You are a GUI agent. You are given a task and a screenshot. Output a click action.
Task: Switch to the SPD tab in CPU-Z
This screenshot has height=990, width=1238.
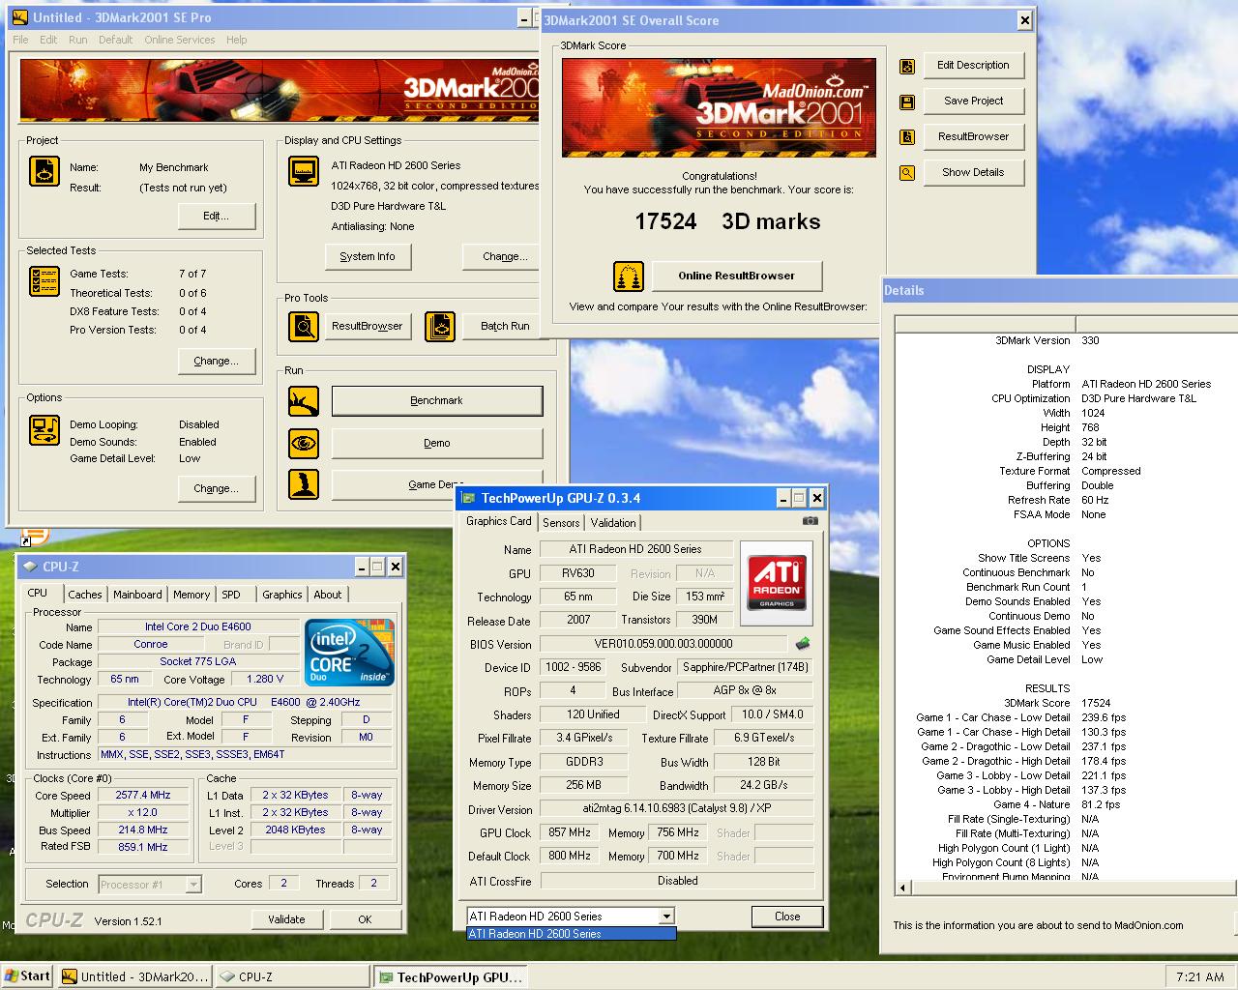(231, 595)
